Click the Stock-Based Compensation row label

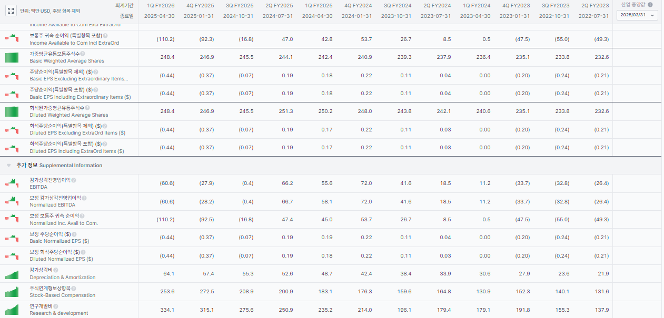(62, 295)
